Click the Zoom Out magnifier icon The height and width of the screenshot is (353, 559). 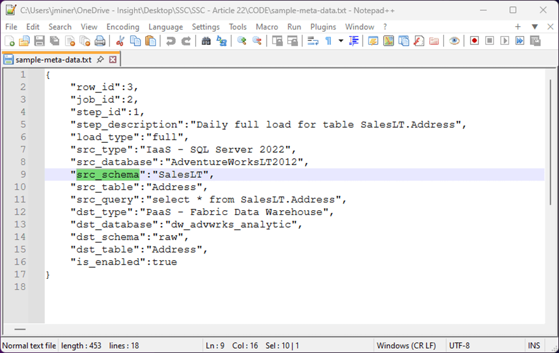[257, 41]
